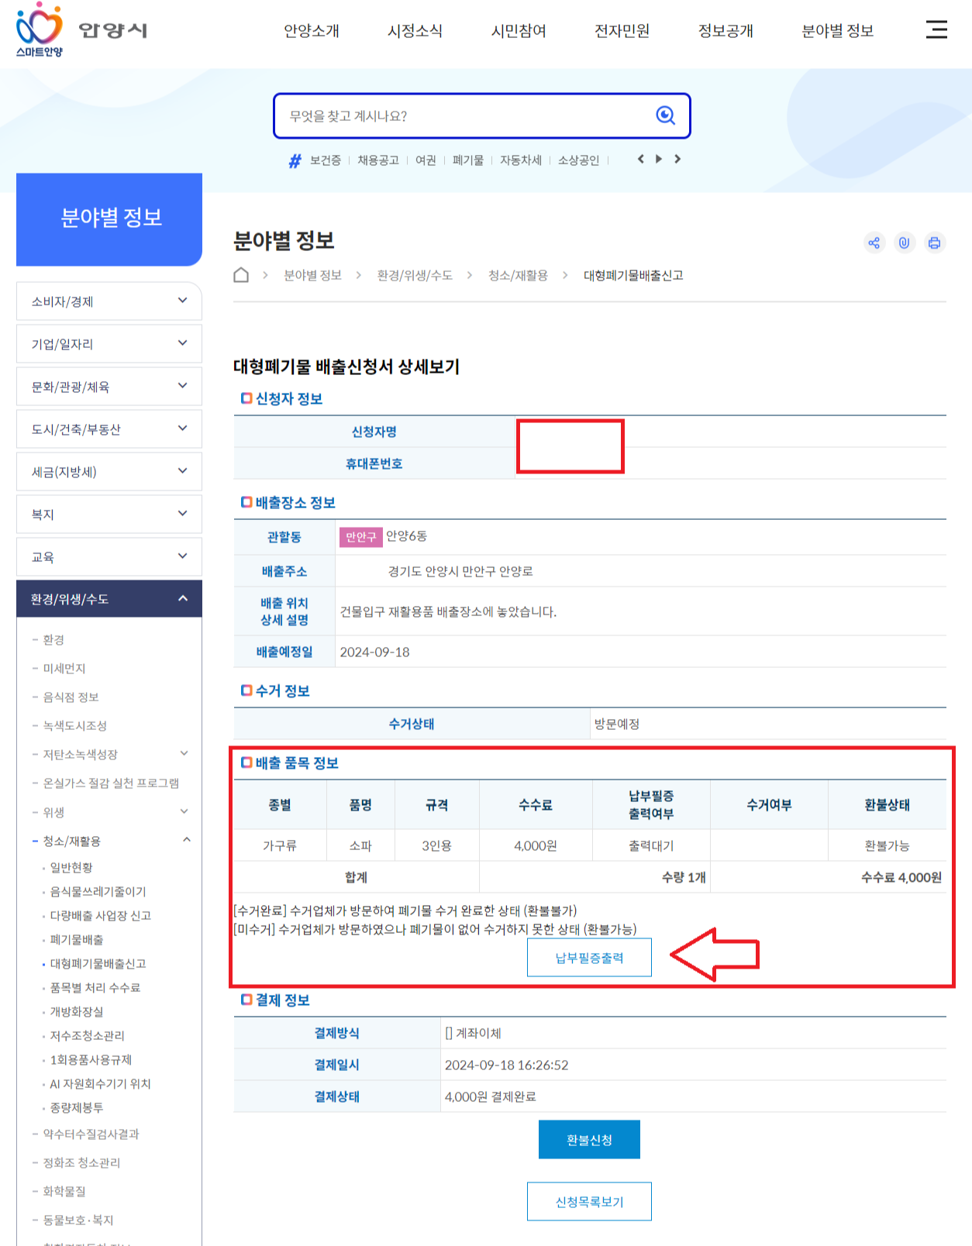Click the search magnifier icon
The width and height of the screenshot is (972, 1246).
tap(665, 115)
